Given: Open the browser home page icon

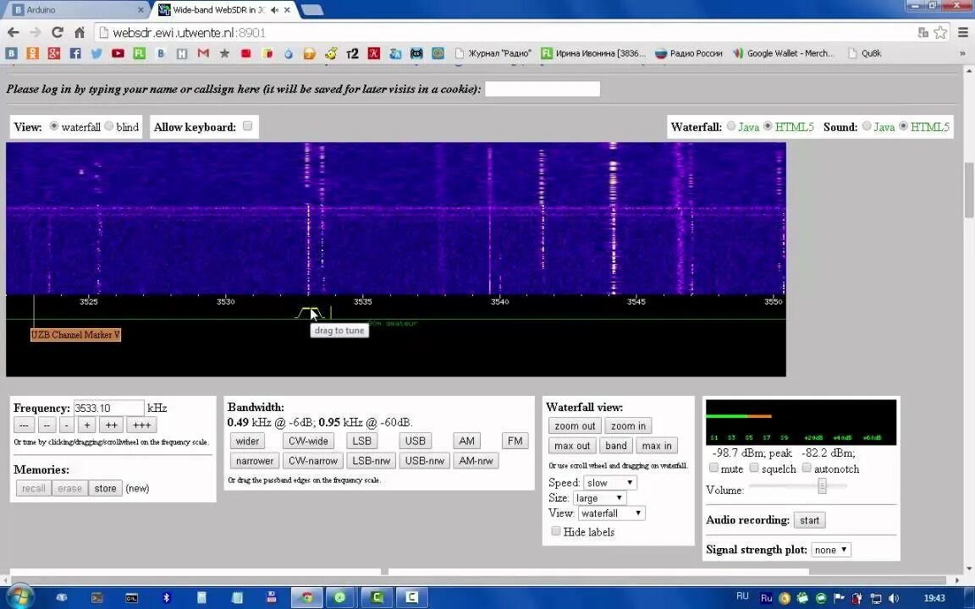Looking at the screenshot, I should tap(80, 32).
